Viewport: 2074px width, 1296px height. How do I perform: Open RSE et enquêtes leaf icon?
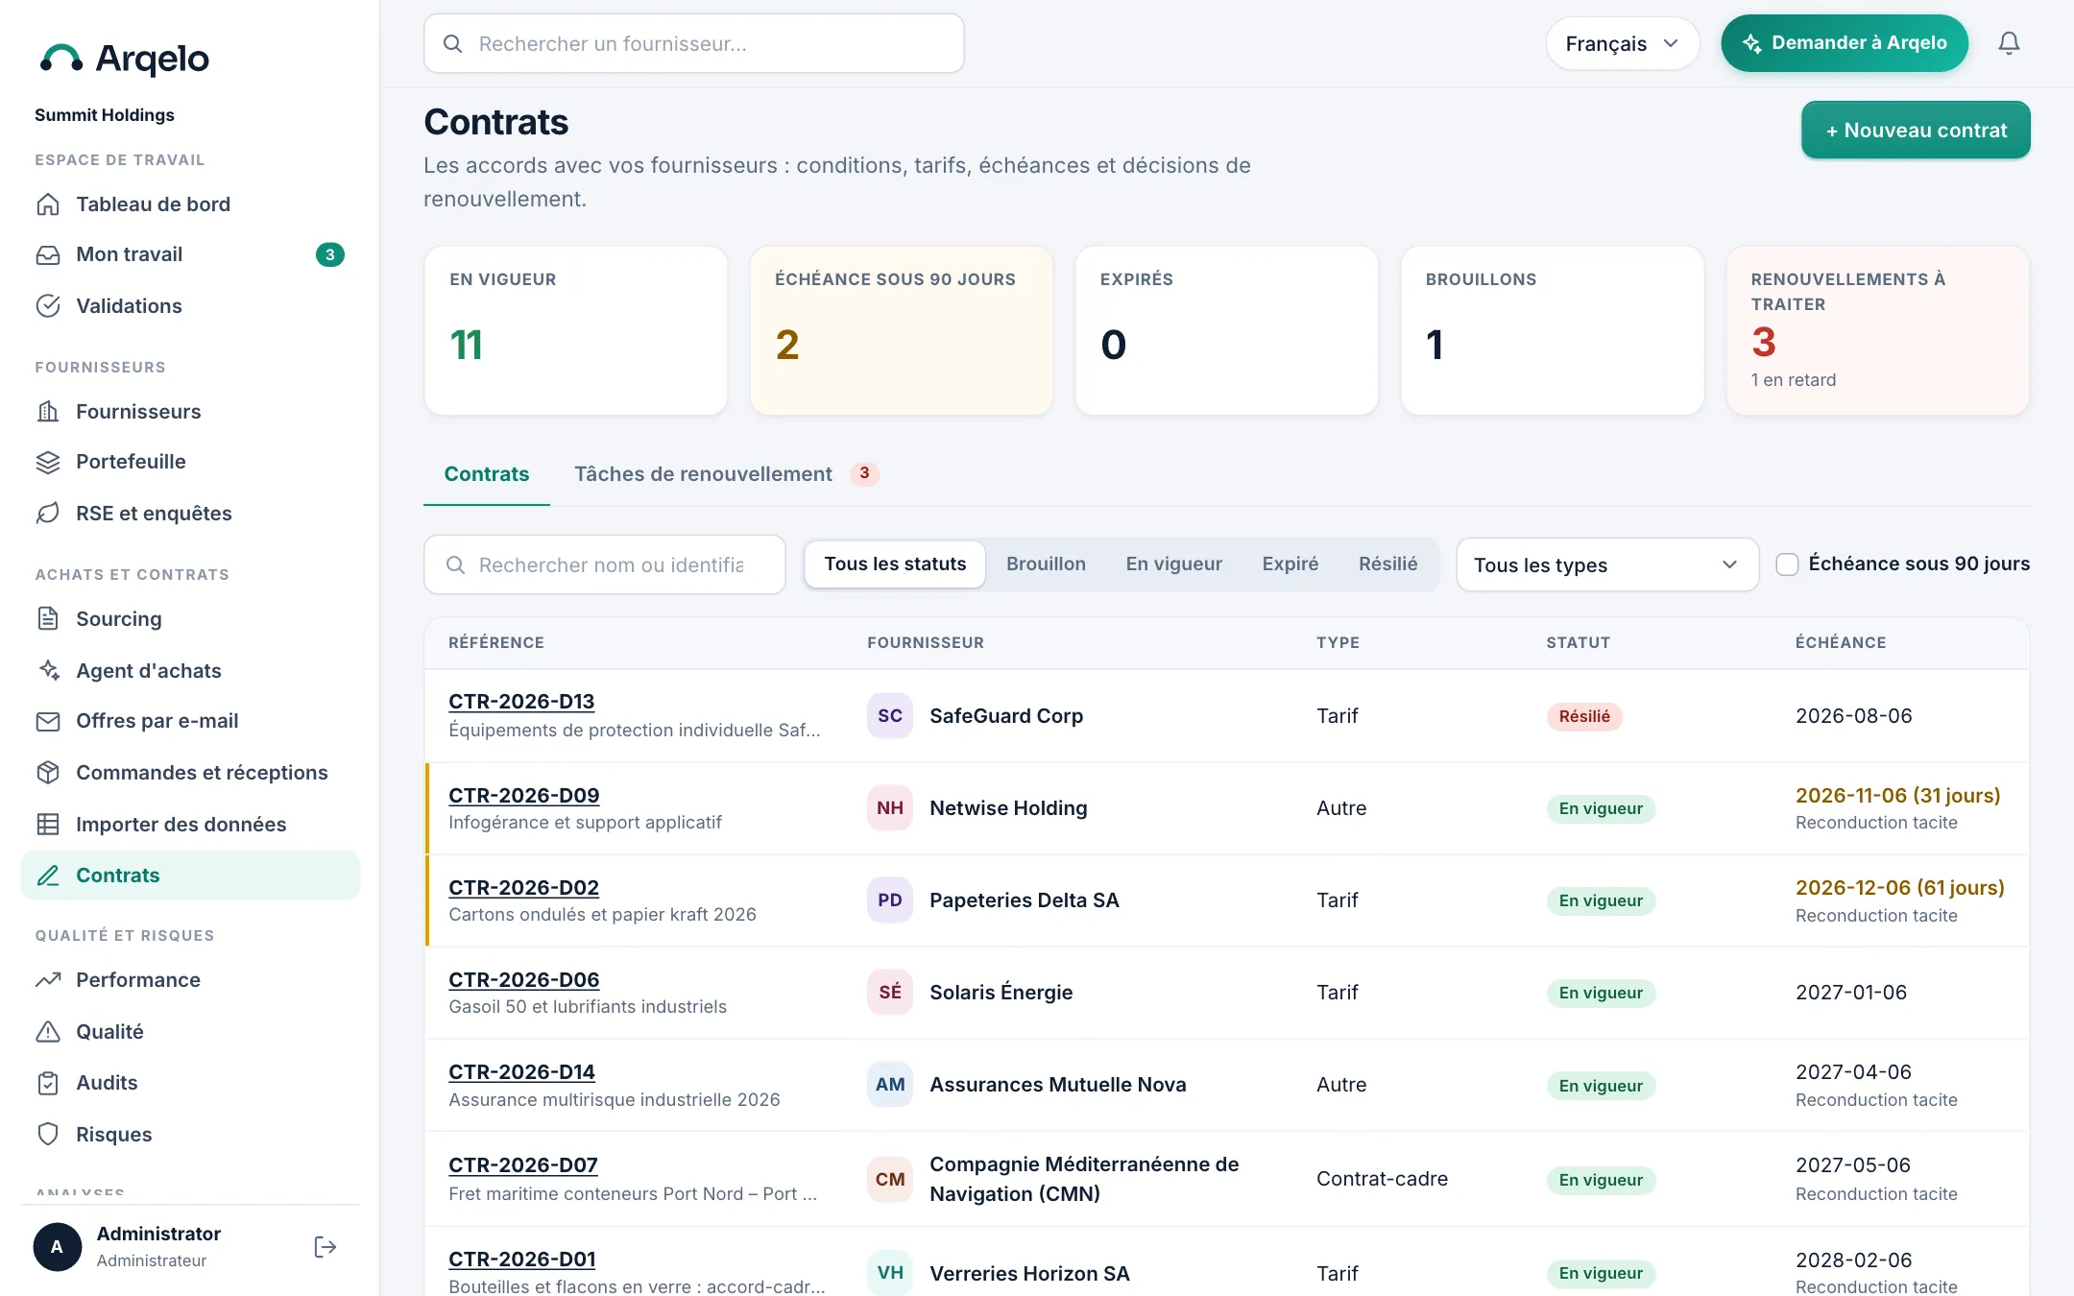(48, 514)
